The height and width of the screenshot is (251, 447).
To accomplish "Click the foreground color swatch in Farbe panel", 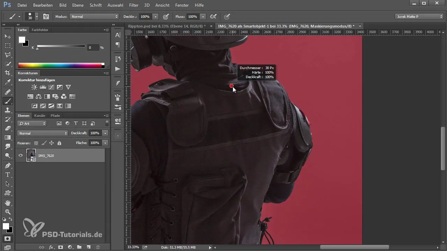I will coord(22,40).
